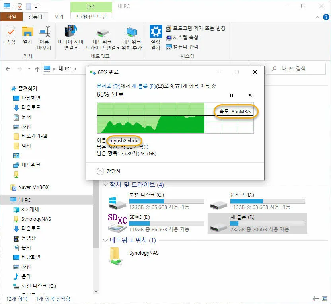
Task: Cancel the file move with the X button
Action: point(250,95)
